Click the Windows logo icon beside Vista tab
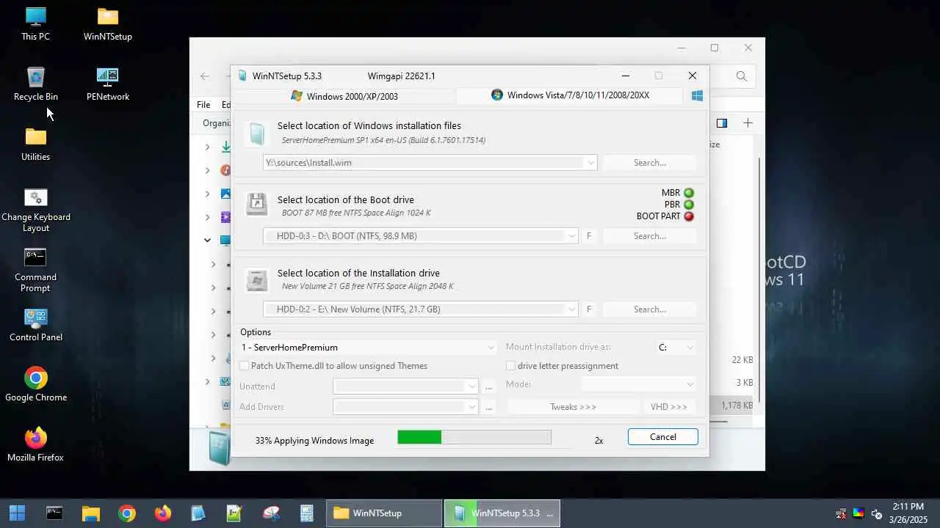This screenshot has width=940, height=528. (x=698, y=95)
